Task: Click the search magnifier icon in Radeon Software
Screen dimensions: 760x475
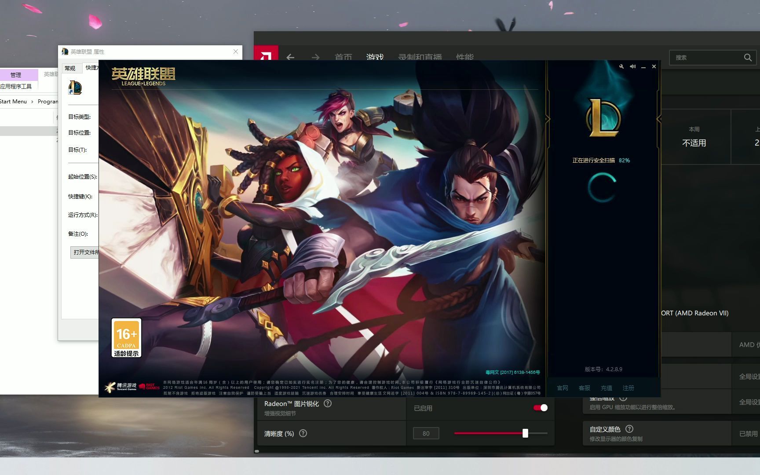Action: click(748, 58)
